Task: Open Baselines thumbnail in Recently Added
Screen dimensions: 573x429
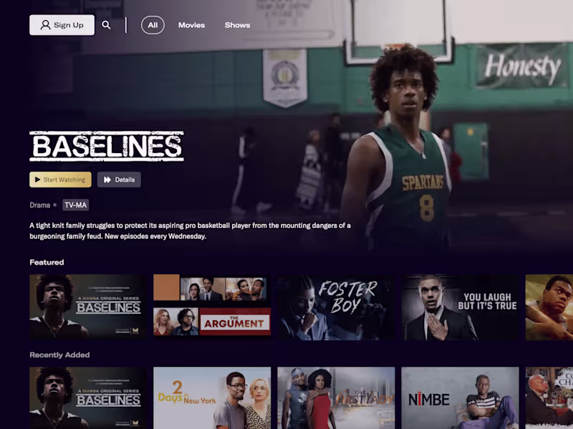Action: pos(88,398)
